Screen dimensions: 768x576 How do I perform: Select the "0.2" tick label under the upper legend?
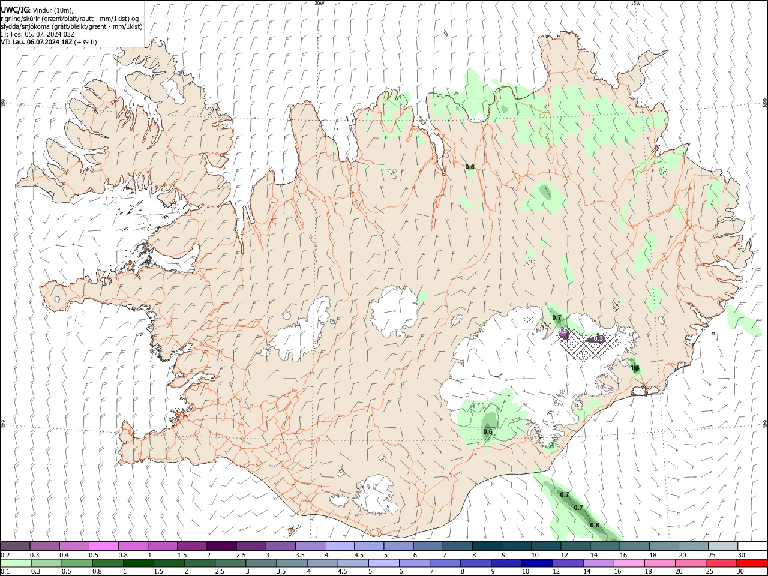click(5, 555)
